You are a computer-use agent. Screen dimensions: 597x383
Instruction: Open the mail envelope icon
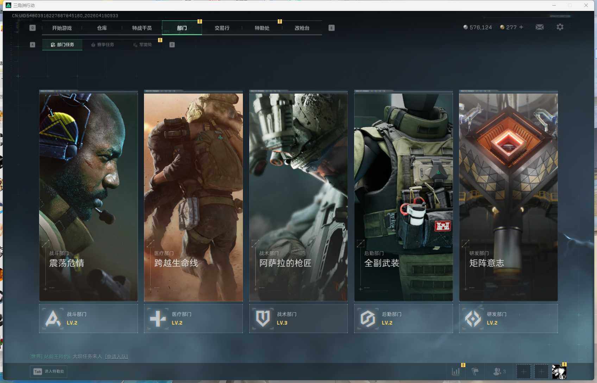pyautogui.click(x=539, y=27)
